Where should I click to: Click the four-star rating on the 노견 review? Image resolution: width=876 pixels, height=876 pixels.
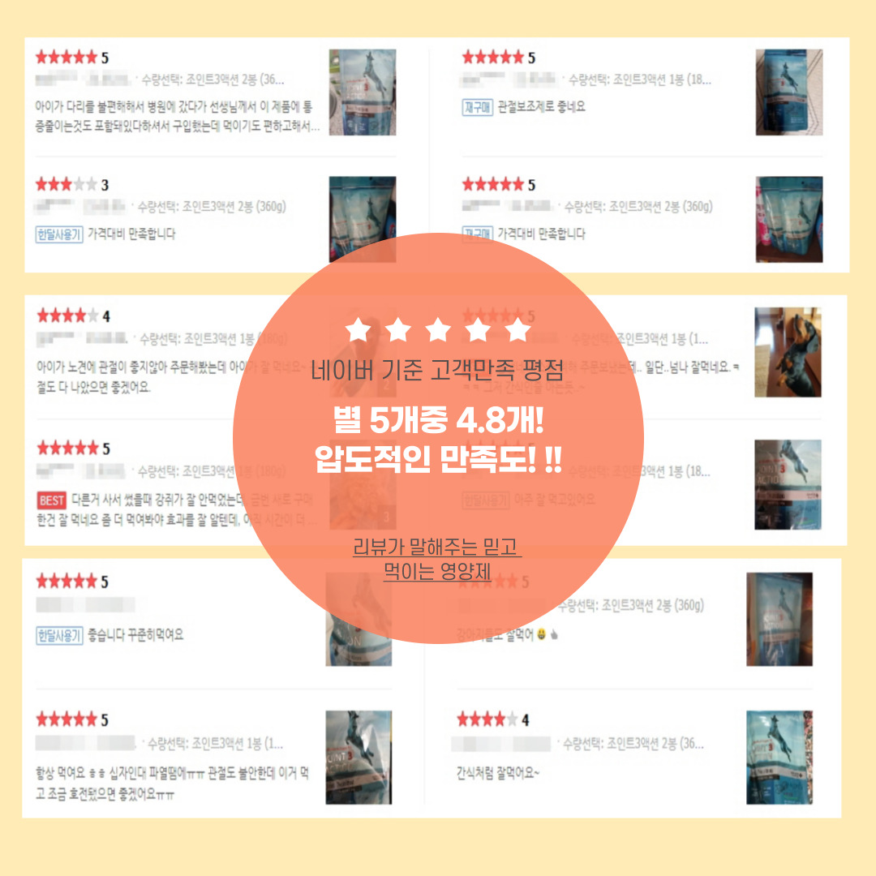73,316
